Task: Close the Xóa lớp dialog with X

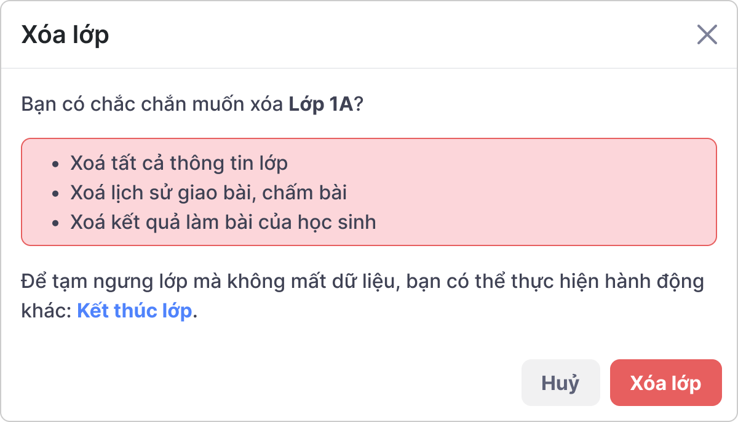Action: tap(707, 35)
